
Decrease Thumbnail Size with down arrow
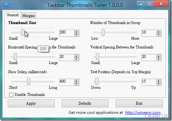pyautogui.click(x=76, y=35)
